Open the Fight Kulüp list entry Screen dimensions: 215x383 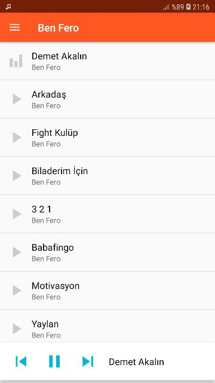point(107,138)
